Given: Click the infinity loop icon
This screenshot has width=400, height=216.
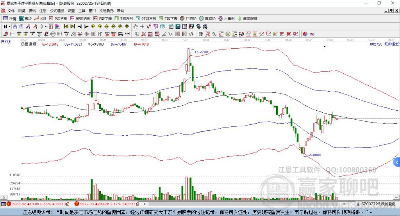Looking at the screenshot, I should click(x=312, y=34).
